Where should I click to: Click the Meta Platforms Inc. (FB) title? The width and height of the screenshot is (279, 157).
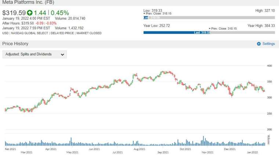point(28,2)
